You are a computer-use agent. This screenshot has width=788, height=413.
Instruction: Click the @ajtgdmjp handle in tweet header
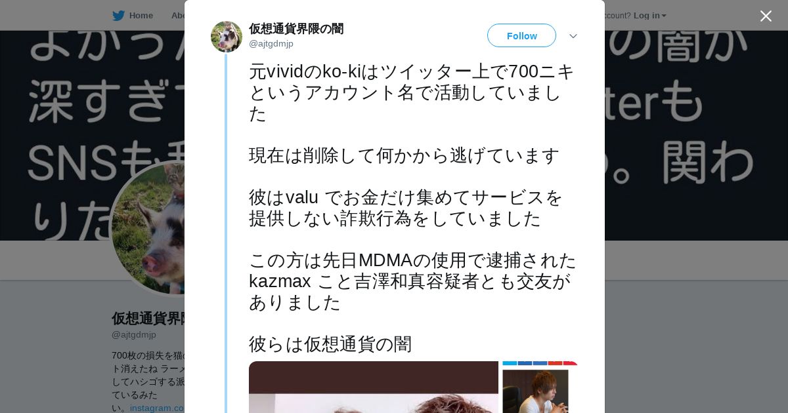pos(271,43)
